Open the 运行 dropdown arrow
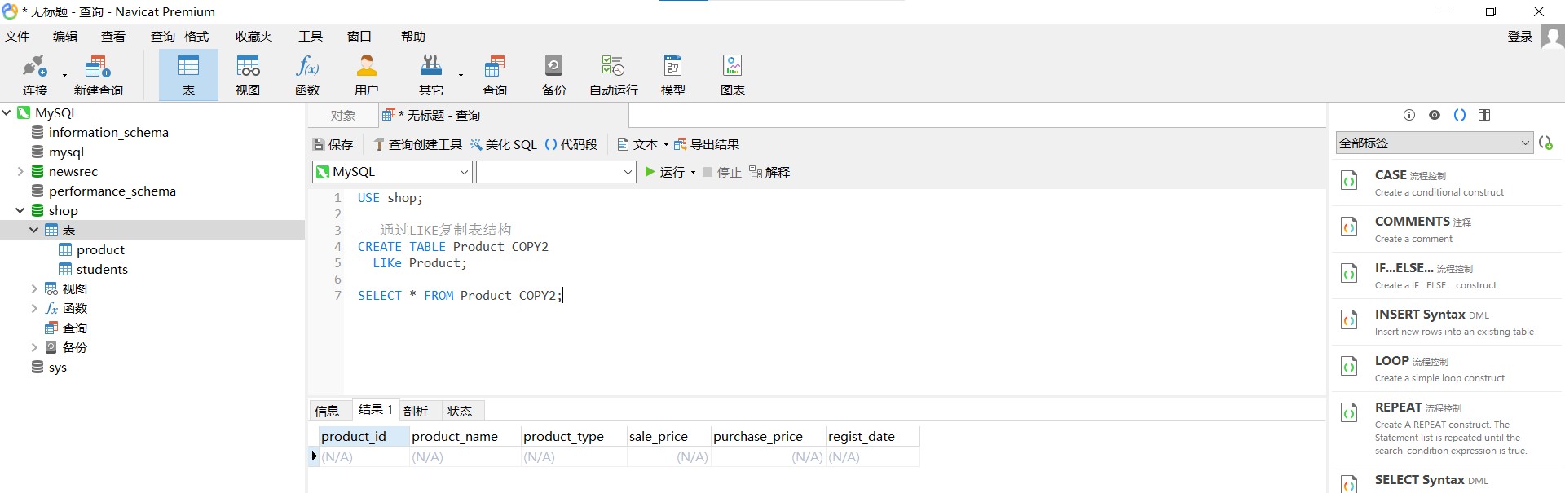 coord(693,172)
